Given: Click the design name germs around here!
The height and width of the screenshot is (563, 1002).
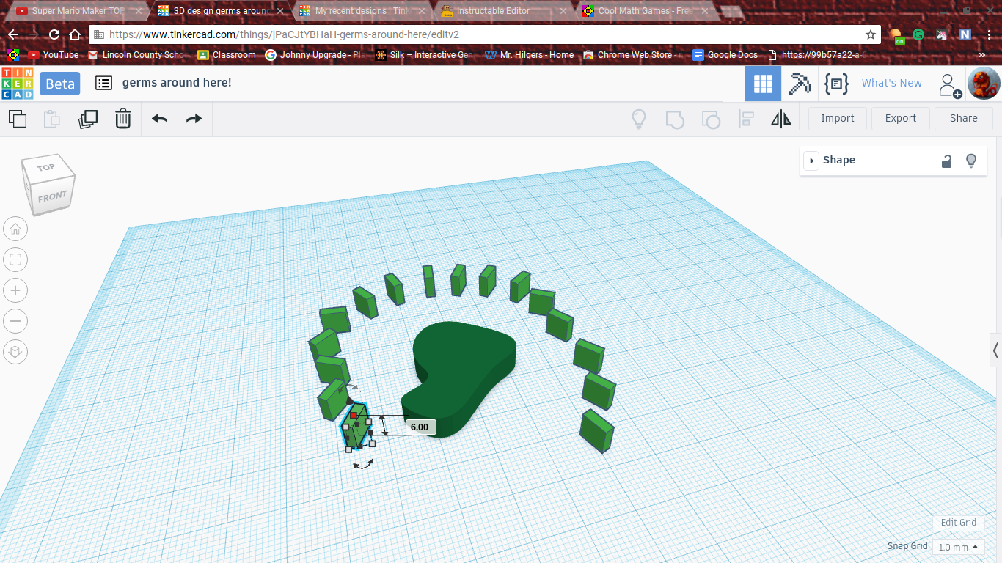Looking at the screenshot, I should click(177, 82).
